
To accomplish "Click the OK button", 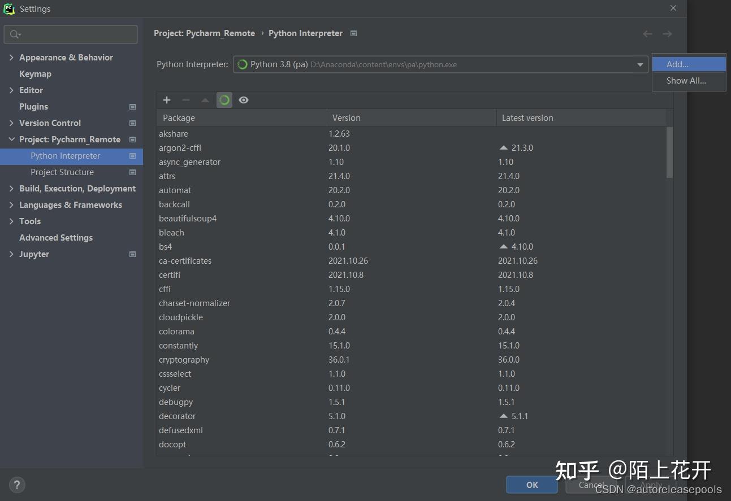I will click(531, 485).
